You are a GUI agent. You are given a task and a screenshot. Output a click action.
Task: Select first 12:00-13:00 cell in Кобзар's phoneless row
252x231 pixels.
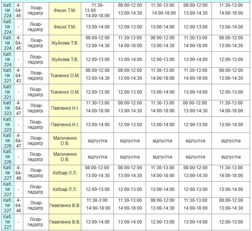(x=97, y=189)
